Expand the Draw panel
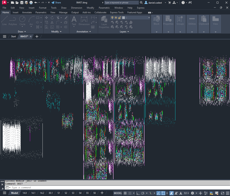The height and width of the screenshot is (196, 230). [22, 32]
